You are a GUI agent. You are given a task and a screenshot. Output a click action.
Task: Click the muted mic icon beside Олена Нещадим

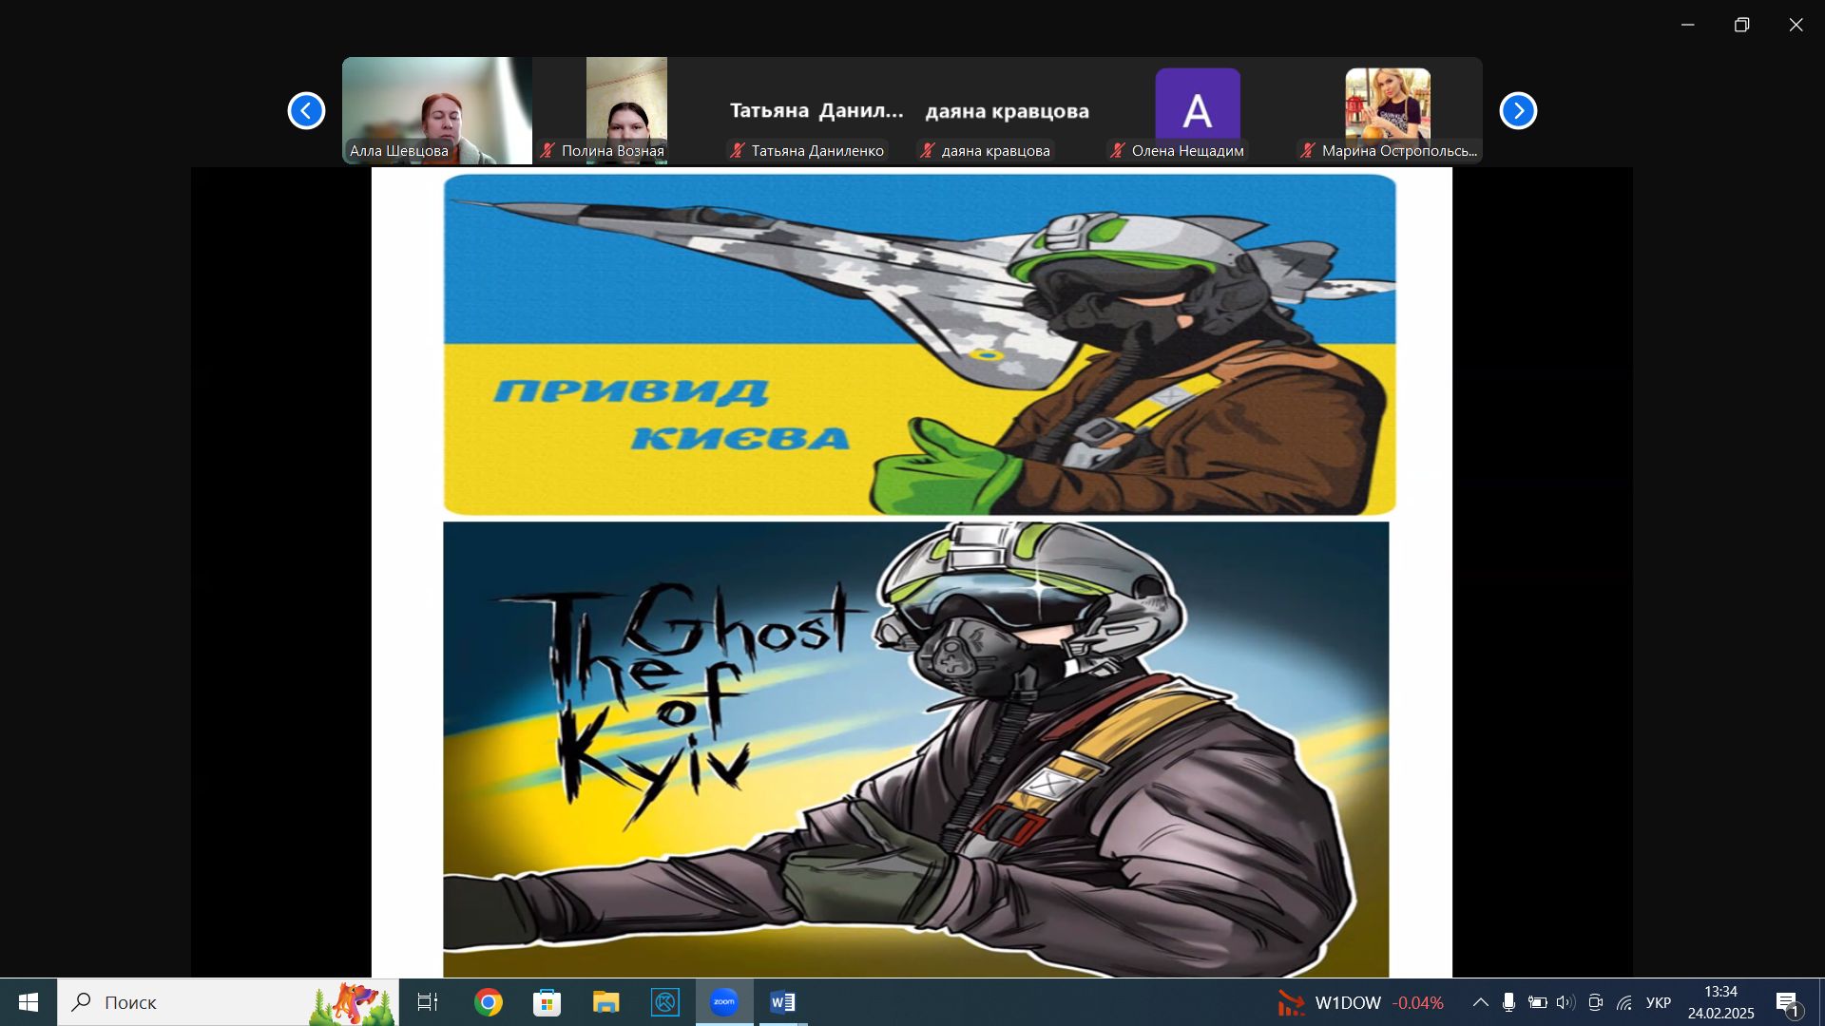coord(1118,150)
